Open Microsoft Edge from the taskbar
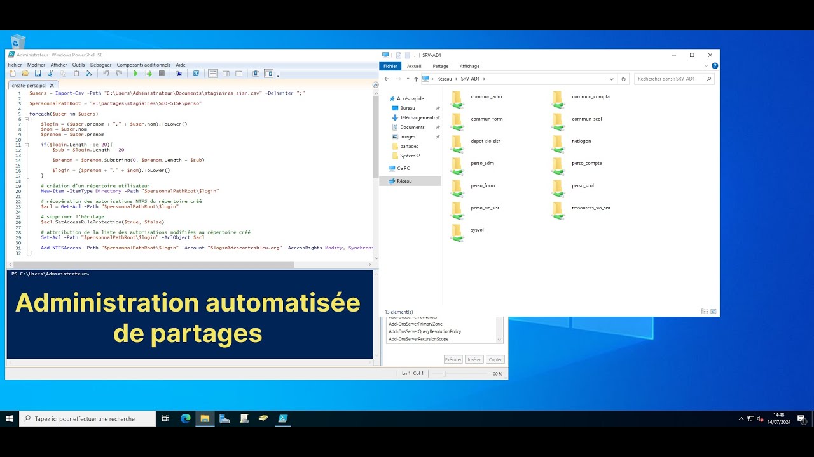The width and height of the screenshot is (814, 457). pos(185,418)
